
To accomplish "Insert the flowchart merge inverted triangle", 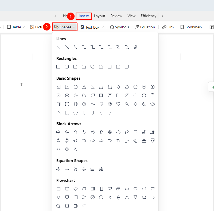I will point(135,197).
